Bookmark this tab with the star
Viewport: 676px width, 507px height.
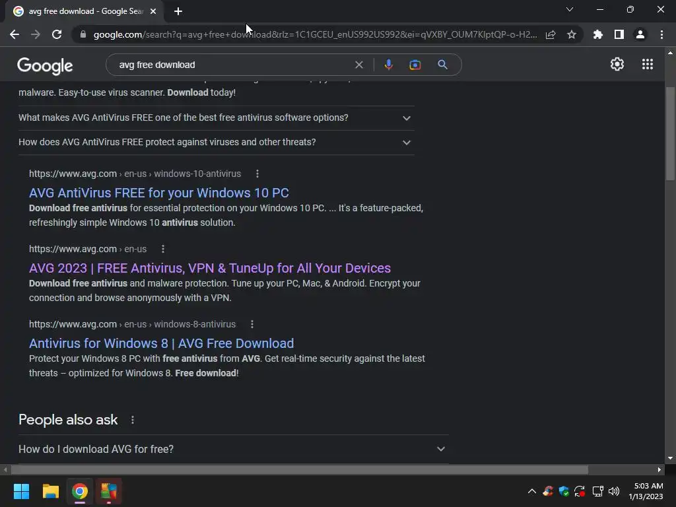pos(572,34)
